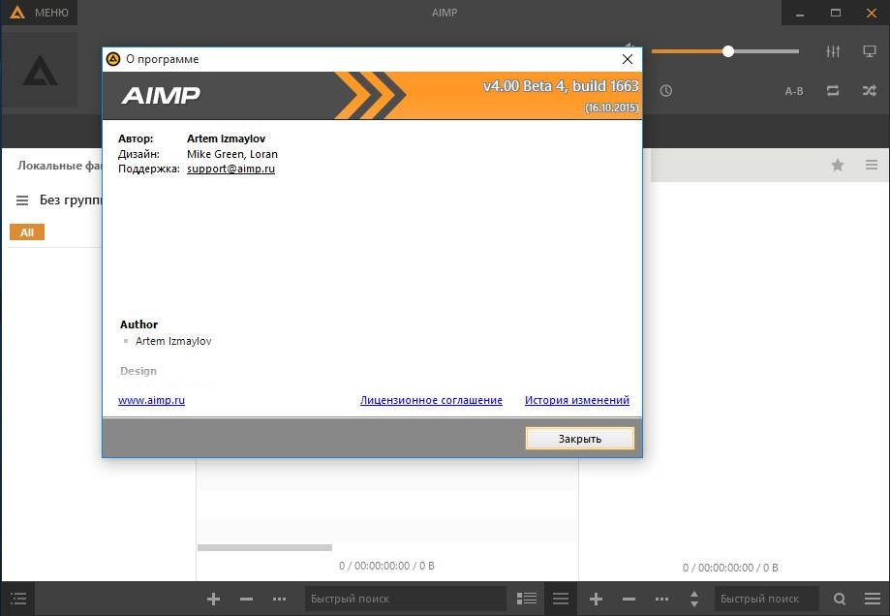Image resolution: width=890 pixels, height=616 pixels.
Task: Remove library items with minus icon
Action: pos(246,599)
